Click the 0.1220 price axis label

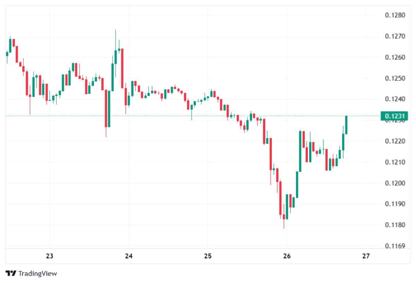395,141
